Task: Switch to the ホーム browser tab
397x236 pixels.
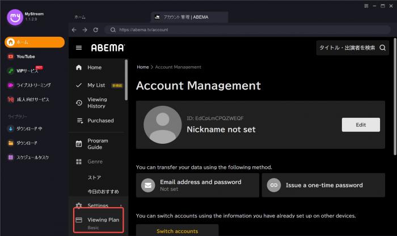Action: [80, 17]
